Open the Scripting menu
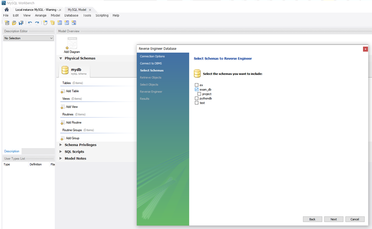 [x=102, y=16]
